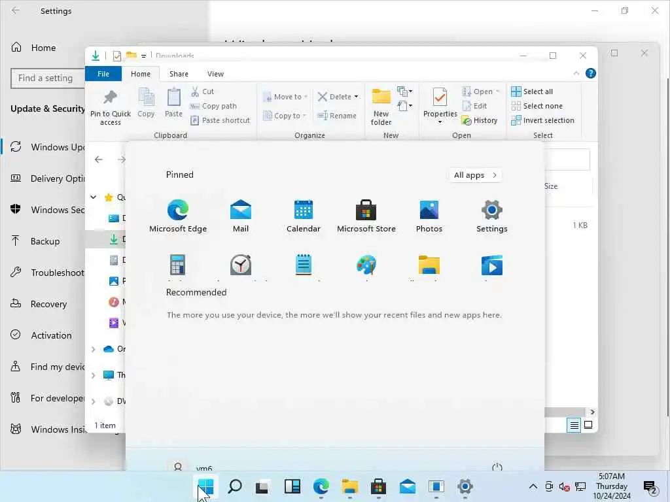Switch to the View ribbon tab
The image size is (670, 502).
tap(215, 74)
